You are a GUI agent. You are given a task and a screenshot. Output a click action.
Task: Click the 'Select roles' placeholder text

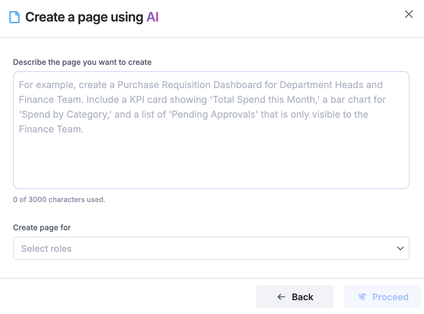(46, 249)
